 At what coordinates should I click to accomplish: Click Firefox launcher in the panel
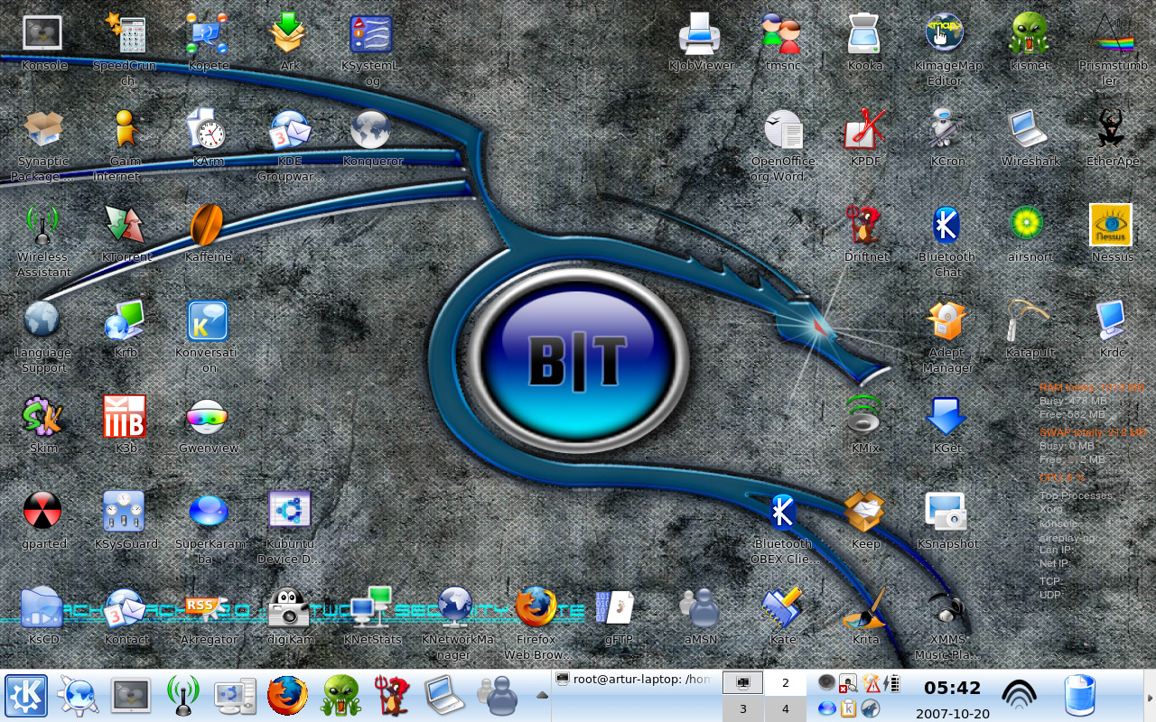click(288, 696)
